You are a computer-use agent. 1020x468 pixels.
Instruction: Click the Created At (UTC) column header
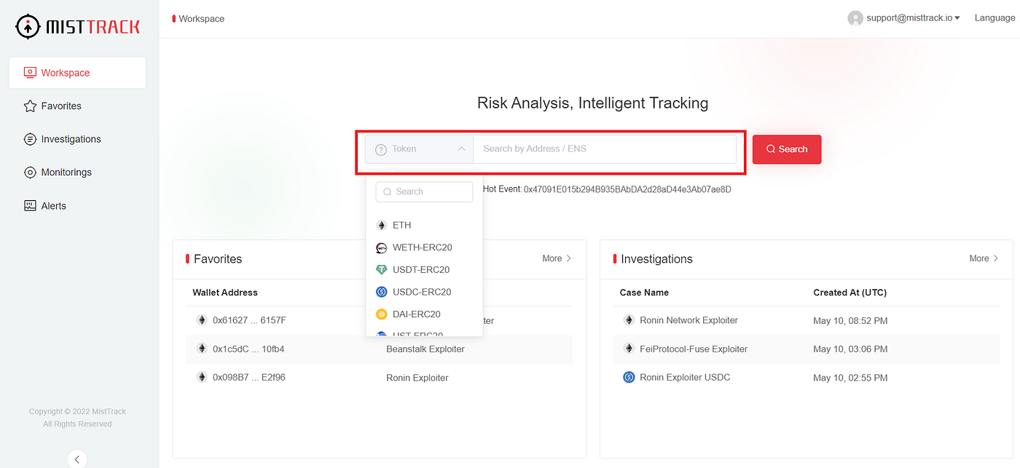pyautogui.click(x=850, y=293)
